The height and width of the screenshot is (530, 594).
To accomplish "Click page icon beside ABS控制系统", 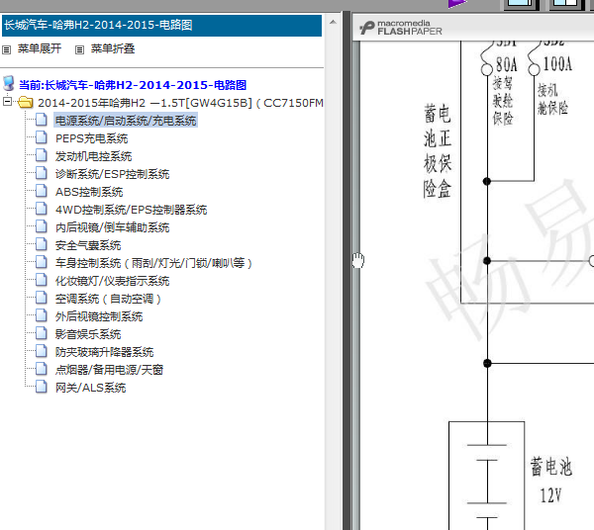I will [x=41, y=191].
